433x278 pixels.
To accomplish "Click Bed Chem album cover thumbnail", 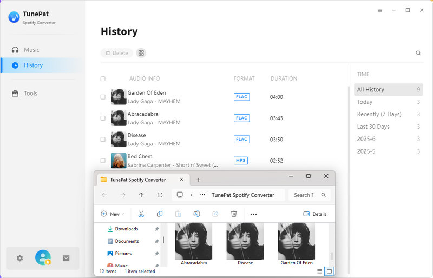I will tap(119, 161).
